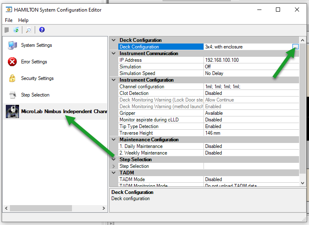The width and height of the screenshot is (309, 225).
Task: Collapse the Instrument Communication category
Action: pos(114,53)
